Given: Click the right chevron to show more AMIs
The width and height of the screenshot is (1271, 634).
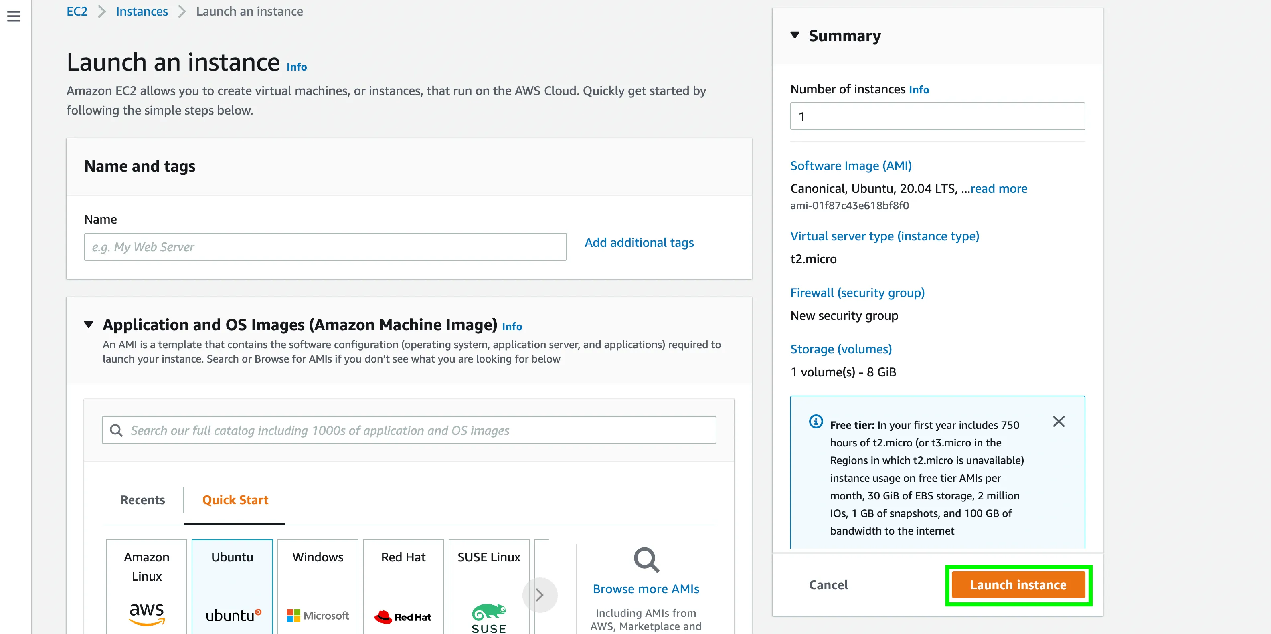Looking at the screenshot, I should click(540, 595).
